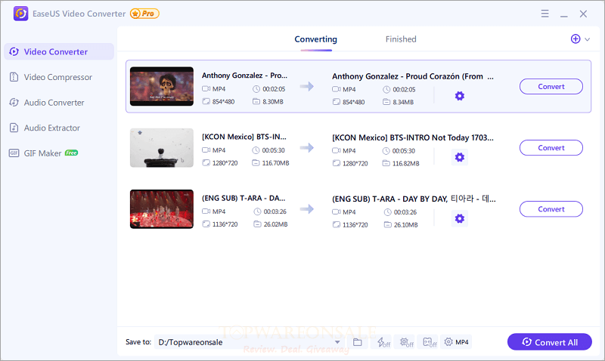Open Audio Converter in sidebar
This screenshot has width=605, height=361.
click(x=59, y=103)
